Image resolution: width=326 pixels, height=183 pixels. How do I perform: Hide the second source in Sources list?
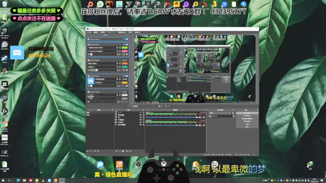140,115
